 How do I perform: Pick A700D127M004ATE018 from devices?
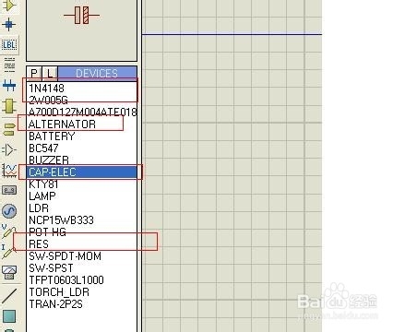coord(82,113)
